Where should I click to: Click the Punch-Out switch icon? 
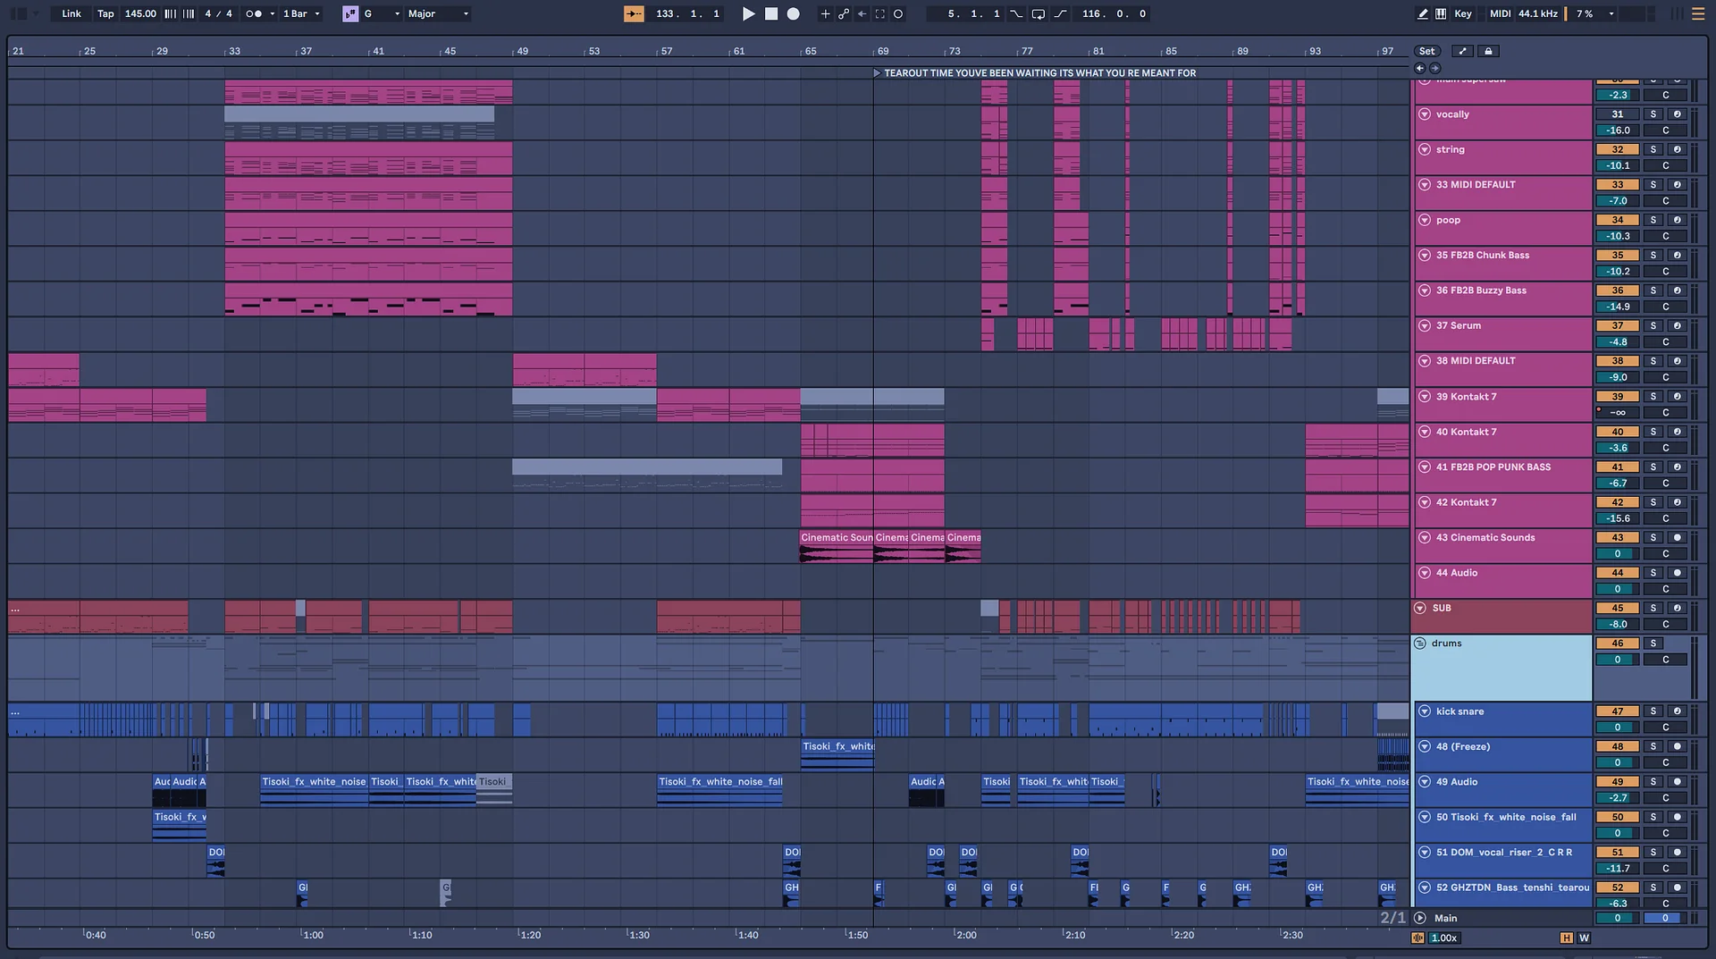pyautogui.click(x=1060, y=13)
